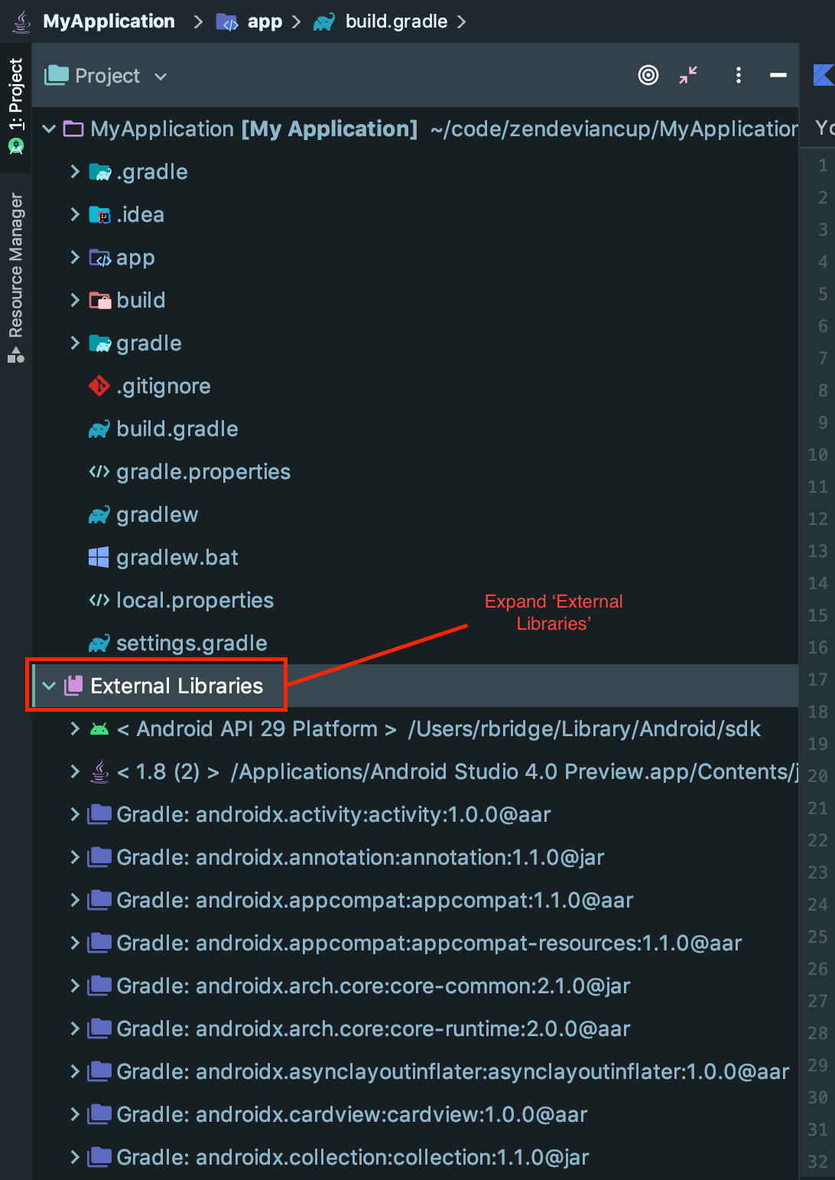
Task: Expand the build folder
Action: click(75, 300)
